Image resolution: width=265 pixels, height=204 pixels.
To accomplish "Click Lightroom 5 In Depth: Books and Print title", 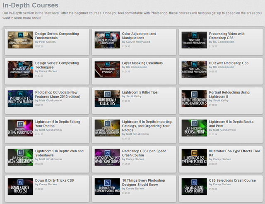I will (x=231, y=124).
